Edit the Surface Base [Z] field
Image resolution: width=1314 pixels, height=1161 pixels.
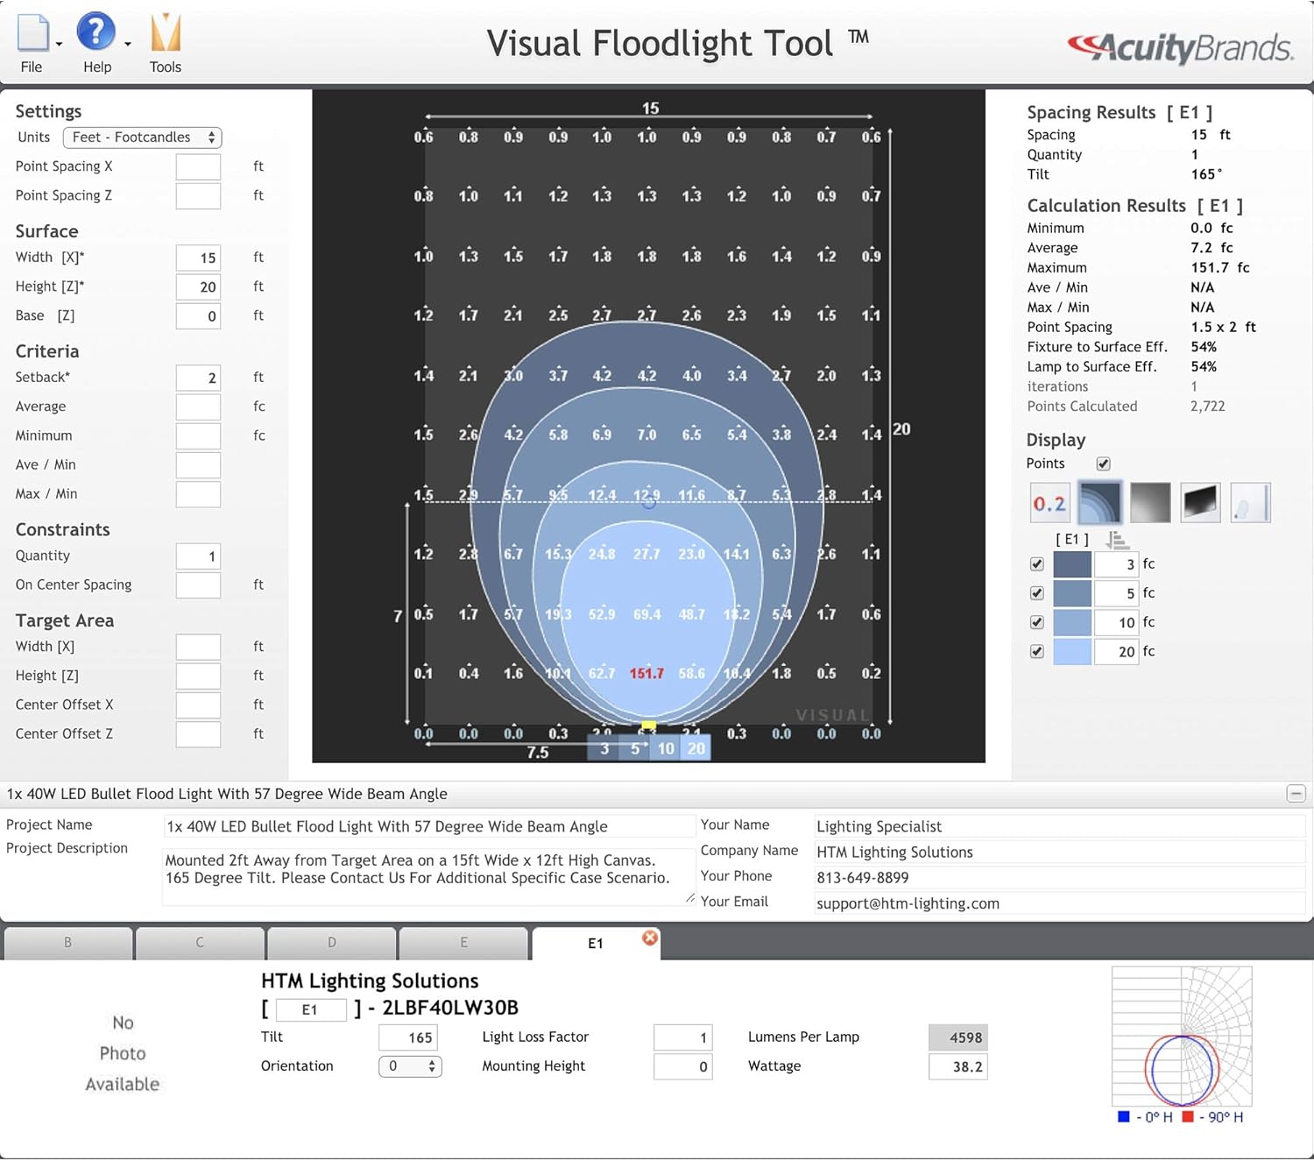198,315
